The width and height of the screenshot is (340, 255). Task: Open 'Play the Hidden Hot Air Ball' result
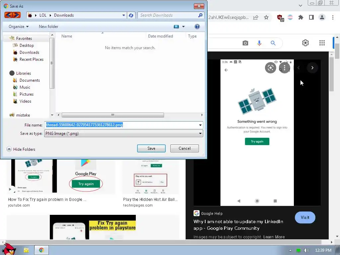coord(150,200)
